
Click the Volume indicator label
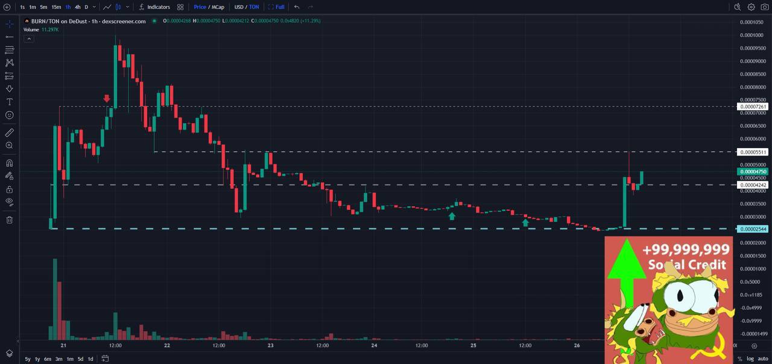tap(31, 29)
